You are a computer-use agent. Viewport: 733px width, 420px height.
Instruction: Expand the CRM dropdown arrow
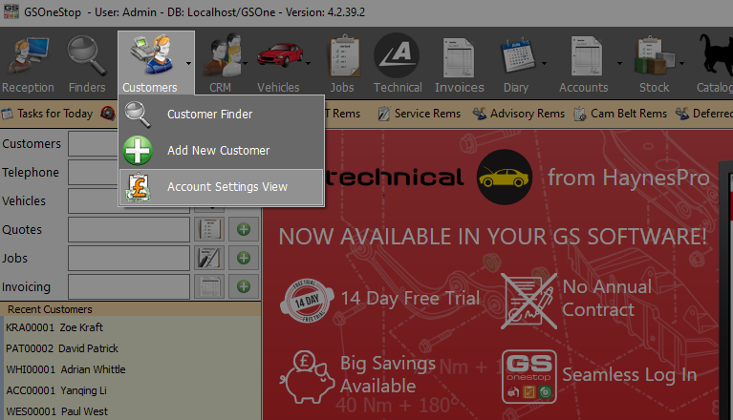245,63
